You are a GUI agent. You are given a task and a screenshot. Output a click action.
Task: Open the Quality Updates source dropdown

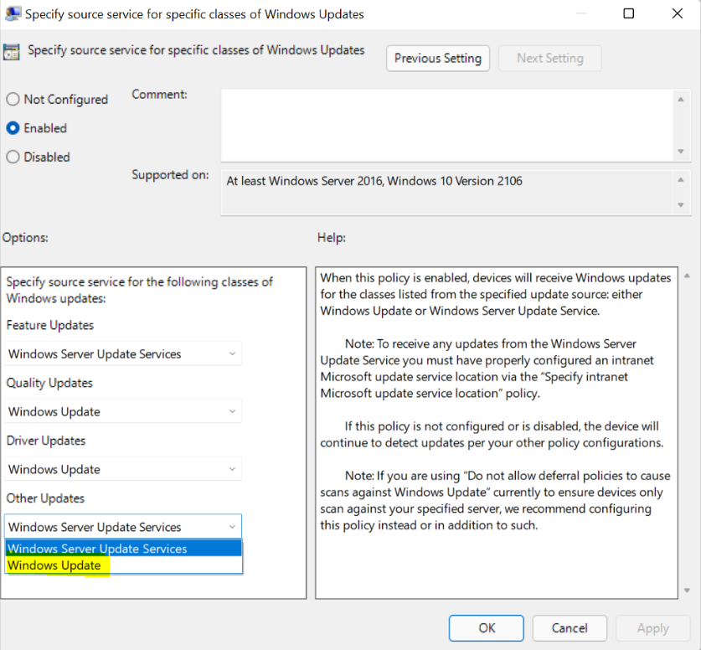[123, 411]
